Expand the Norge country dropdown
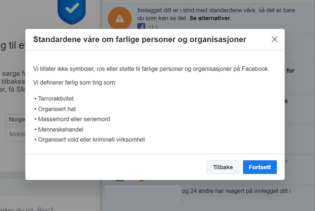 [x=16, y=120]
